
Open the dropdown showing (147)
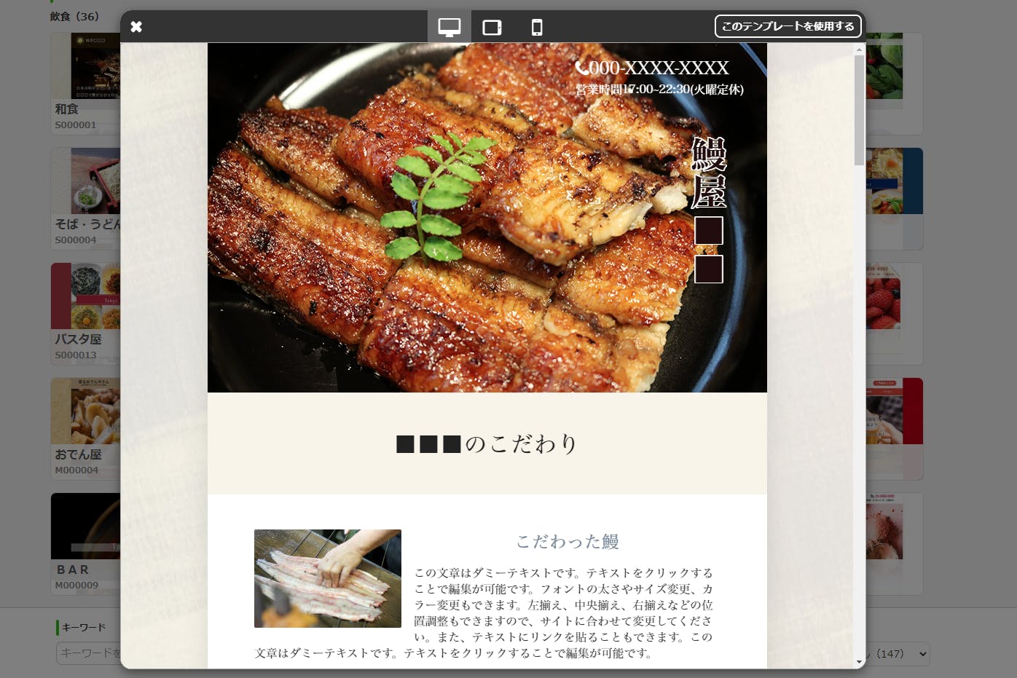point(897,653)
